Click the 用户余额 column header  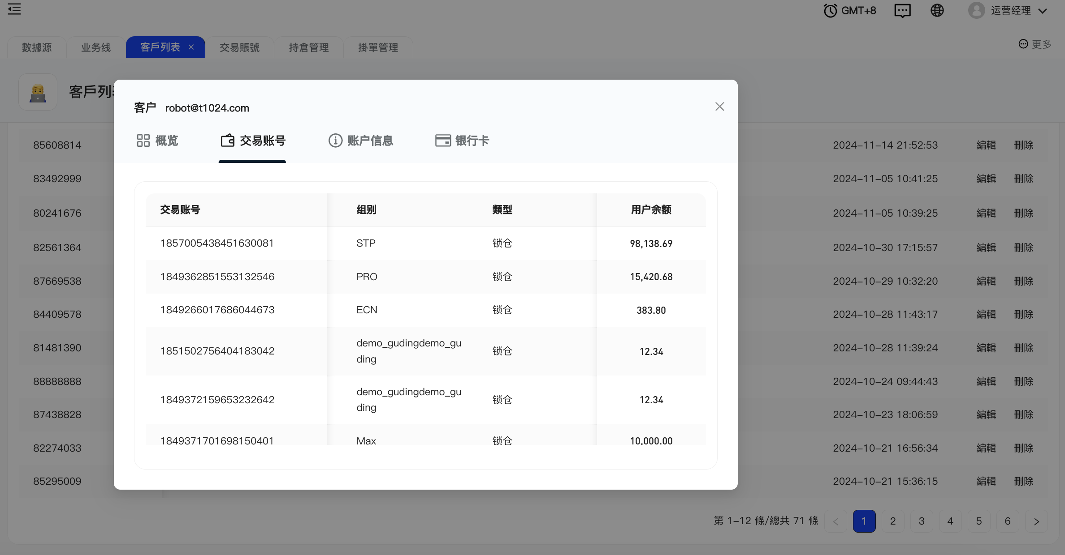(x=651, y=209)
